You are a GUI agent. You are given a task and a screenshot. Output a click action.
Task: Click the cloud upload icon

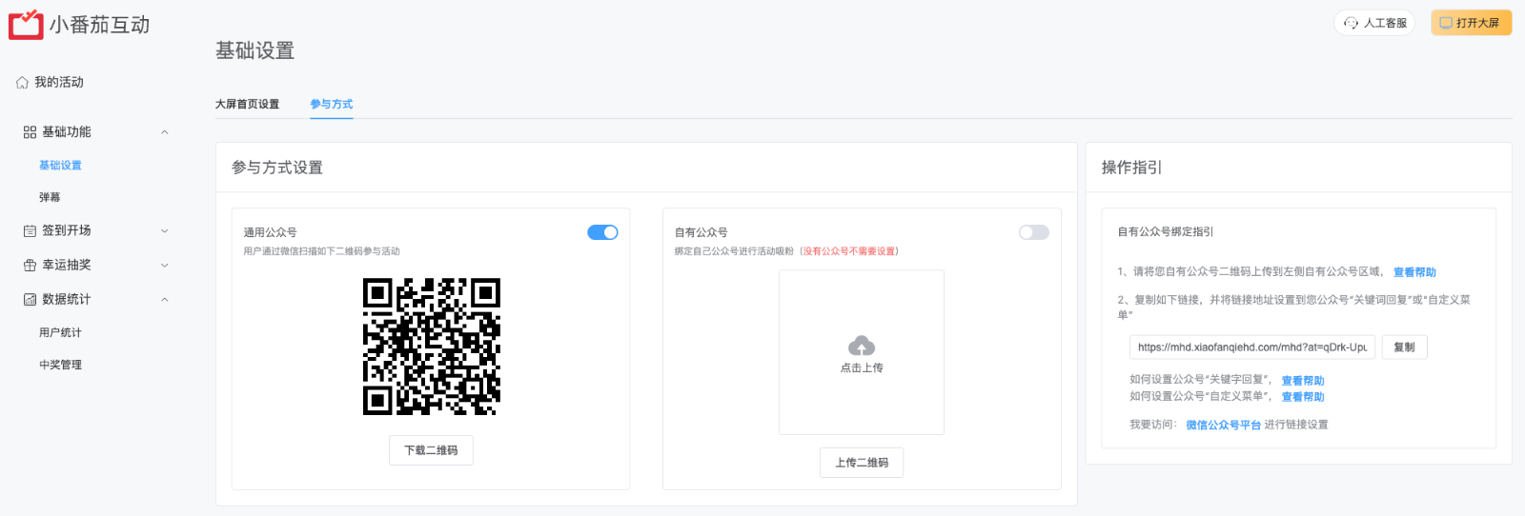point(862,346)
